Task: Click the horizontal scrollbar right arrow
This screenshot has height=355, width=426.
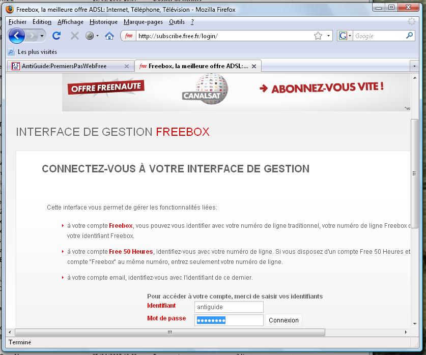Action: tap(406, 332)
